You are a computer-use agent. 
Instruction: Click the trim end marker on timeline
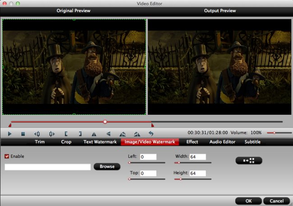(153, 125)
